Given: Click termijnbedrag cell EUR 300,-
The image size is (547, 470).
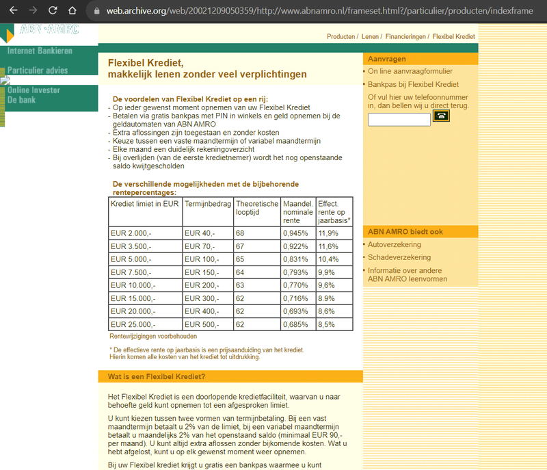Looking at the screenshot, I should coord(208,299).
